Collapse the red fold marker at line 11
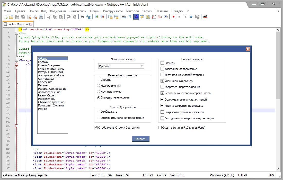 tap(17, 68)
